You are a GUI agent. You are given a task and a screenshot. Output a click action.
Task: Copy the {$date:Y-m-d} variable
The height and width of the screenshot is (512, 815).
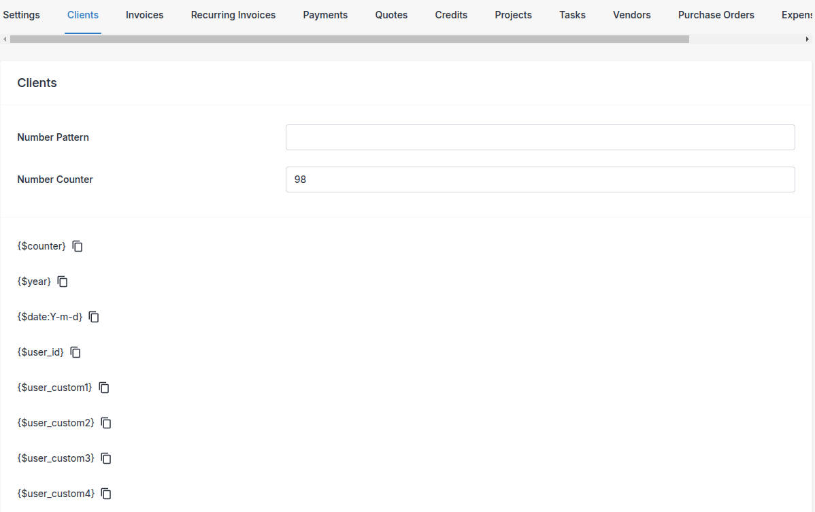point(94,317)
